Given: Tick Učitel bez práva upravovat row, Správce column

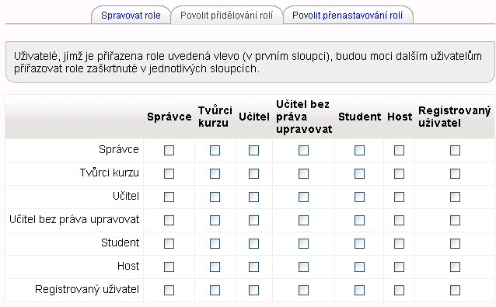Looking at the screenshot, I should click(169, 220).
